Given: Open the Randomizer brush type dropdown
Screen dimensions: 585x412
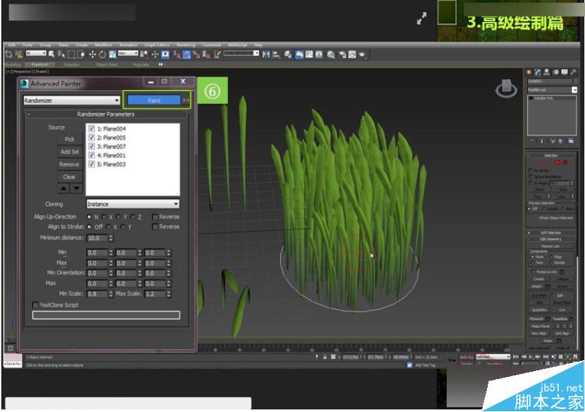Looking at the screenshot, I should [x=72, y=100].
